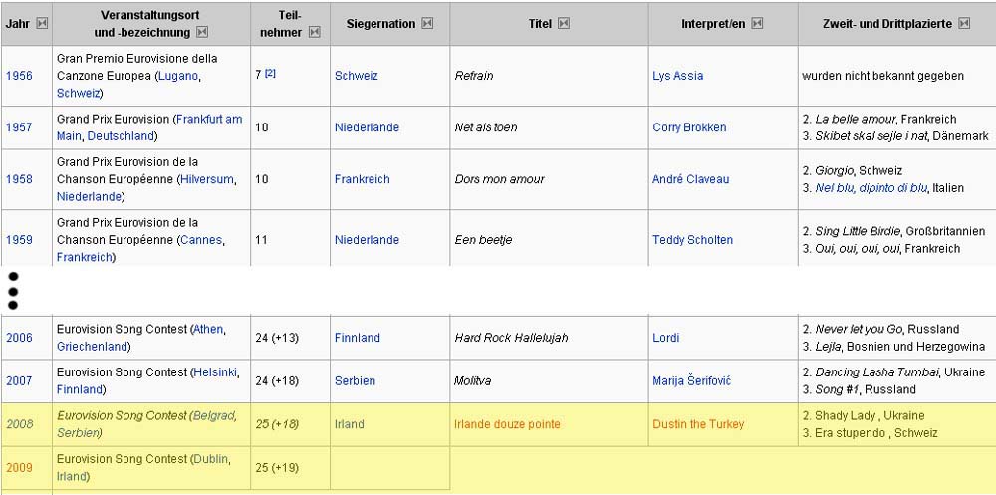Open Marija Šerifović page link
Screen dimensions: 996x495
tap(692, 381)
